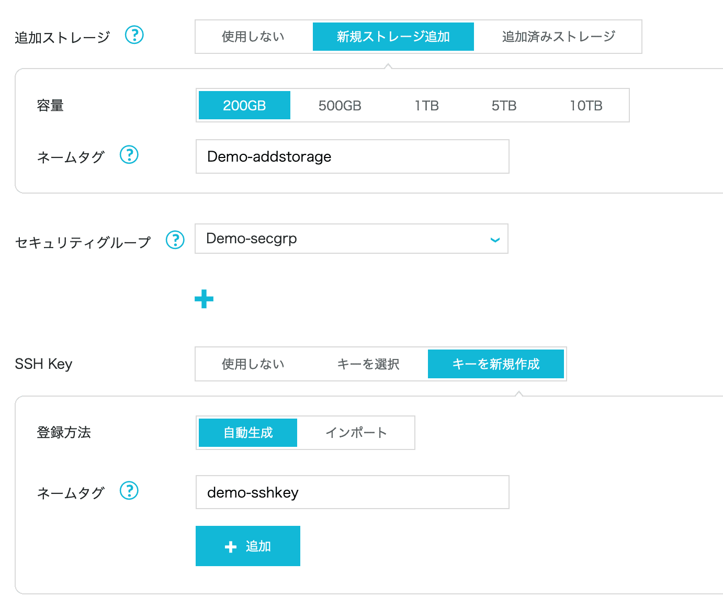The image size is (723, 608).
Task: Select 使用しない for SSH Key
Action: tap(253, 364)
